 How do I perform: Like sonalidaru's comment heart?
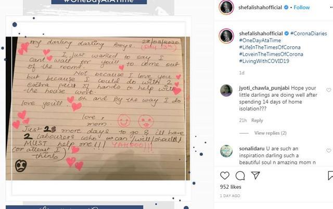click(328, 150)
